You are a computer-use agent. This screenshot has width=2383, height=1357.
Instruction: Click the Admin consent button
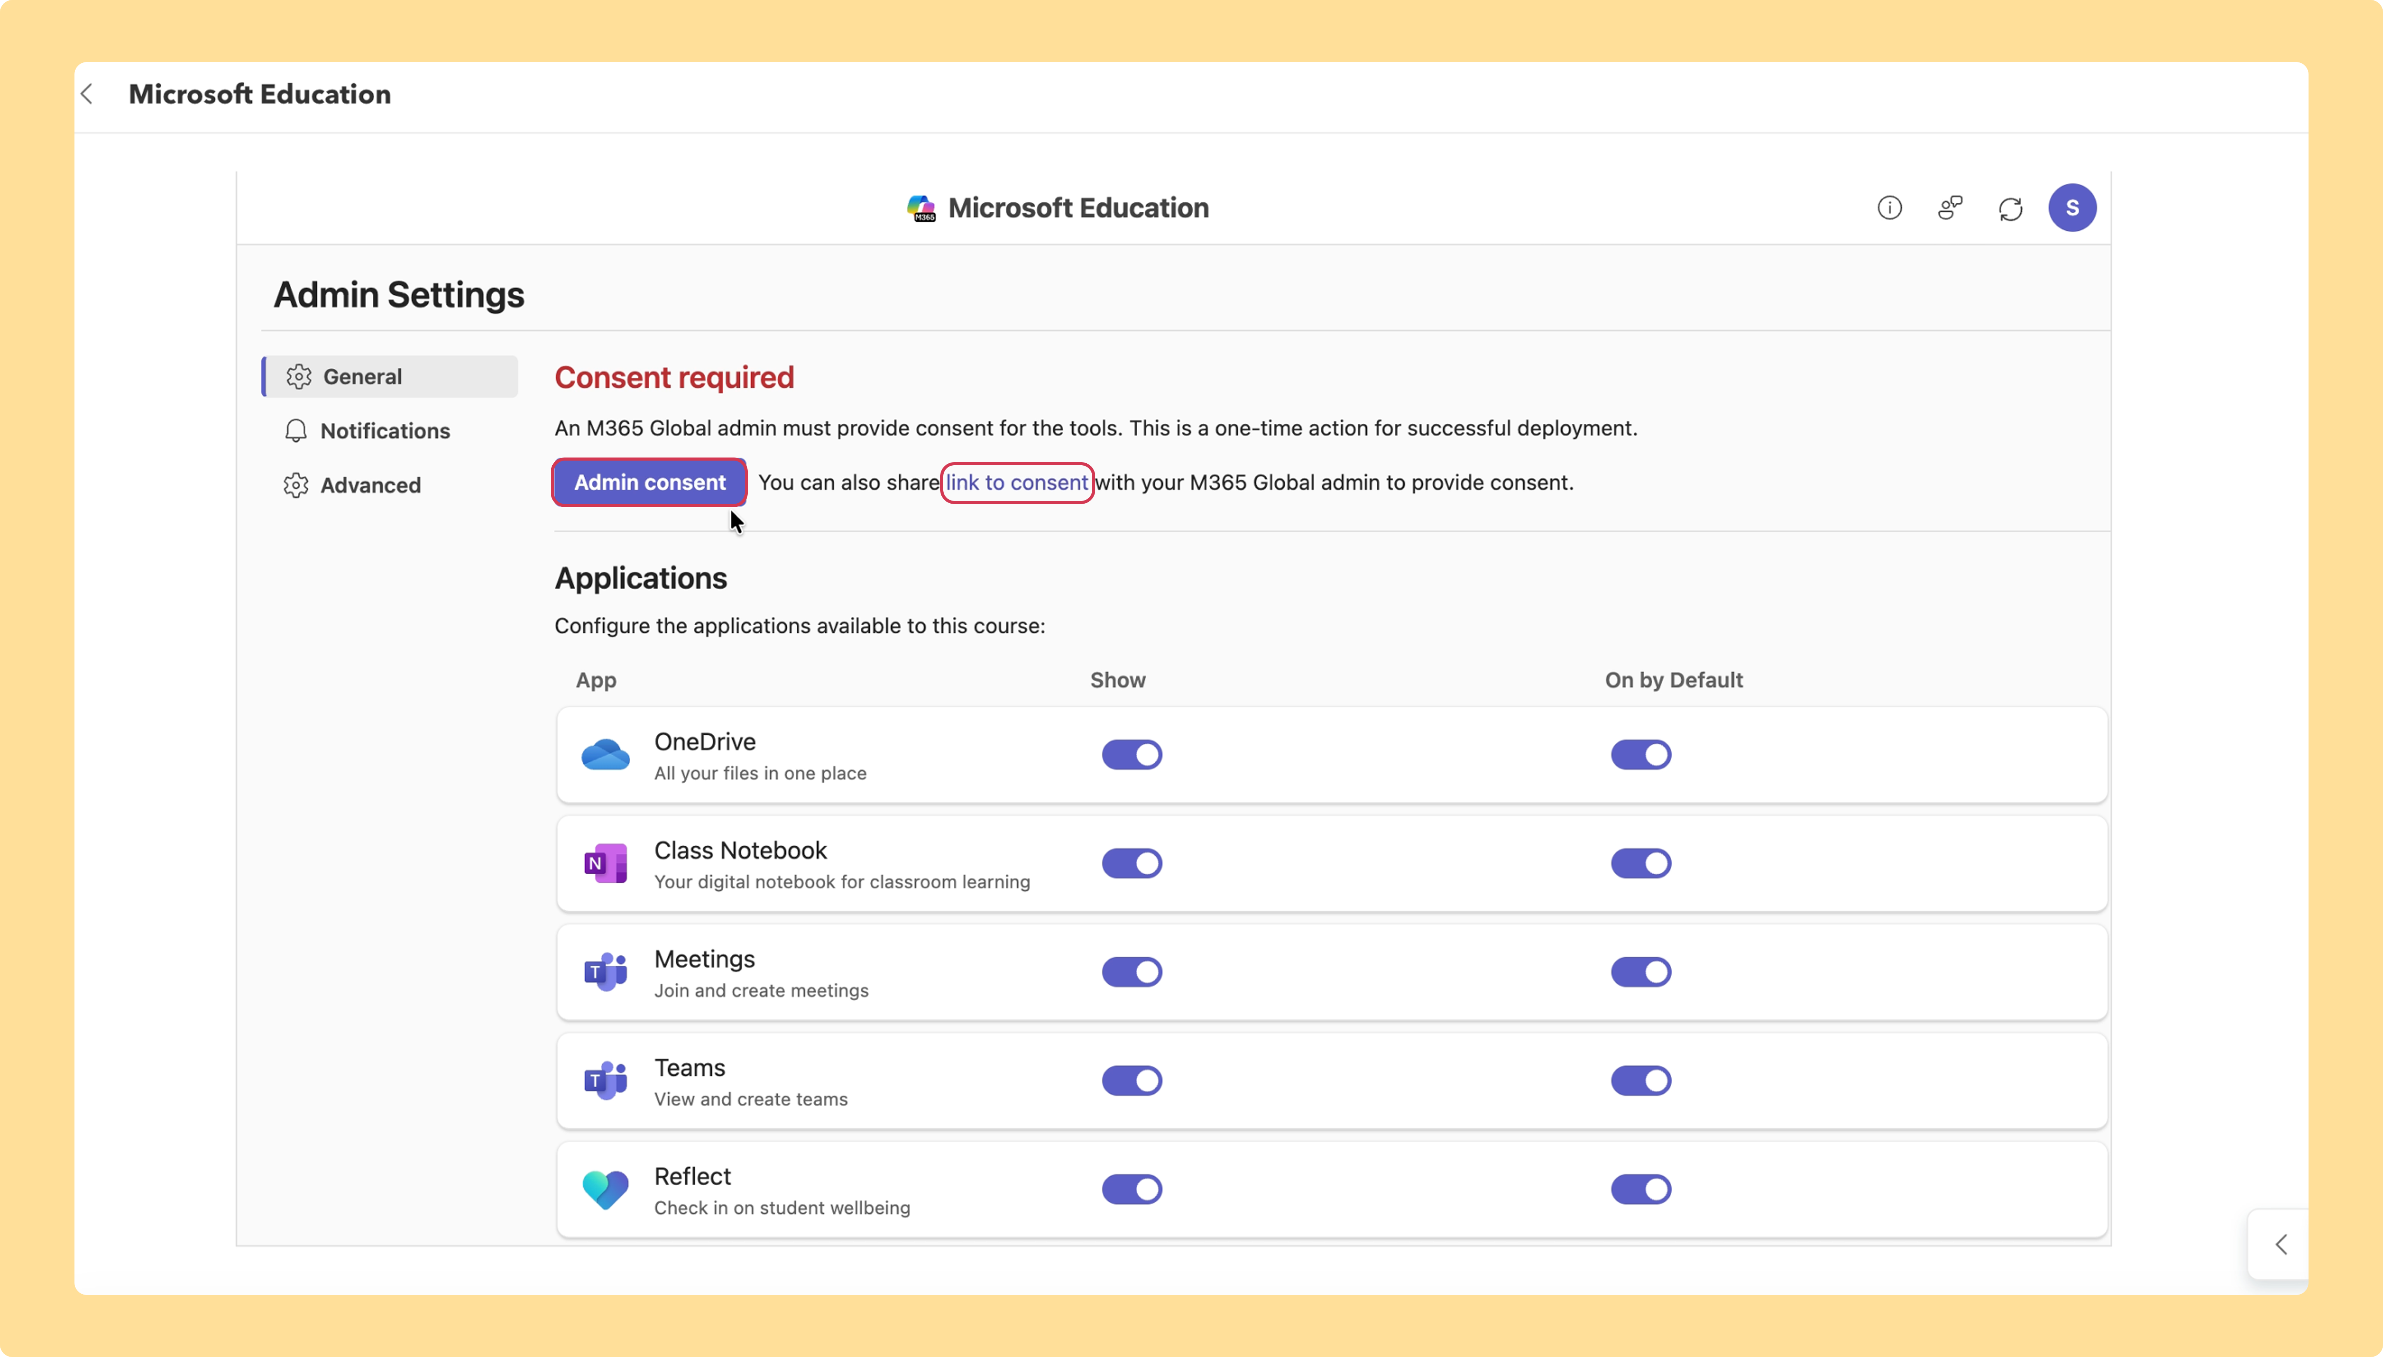pyautogui.click(x=649, y=482)
